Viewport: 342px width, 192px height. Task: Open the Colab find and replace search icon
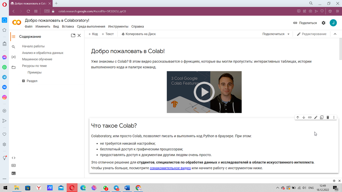[13, 47]
